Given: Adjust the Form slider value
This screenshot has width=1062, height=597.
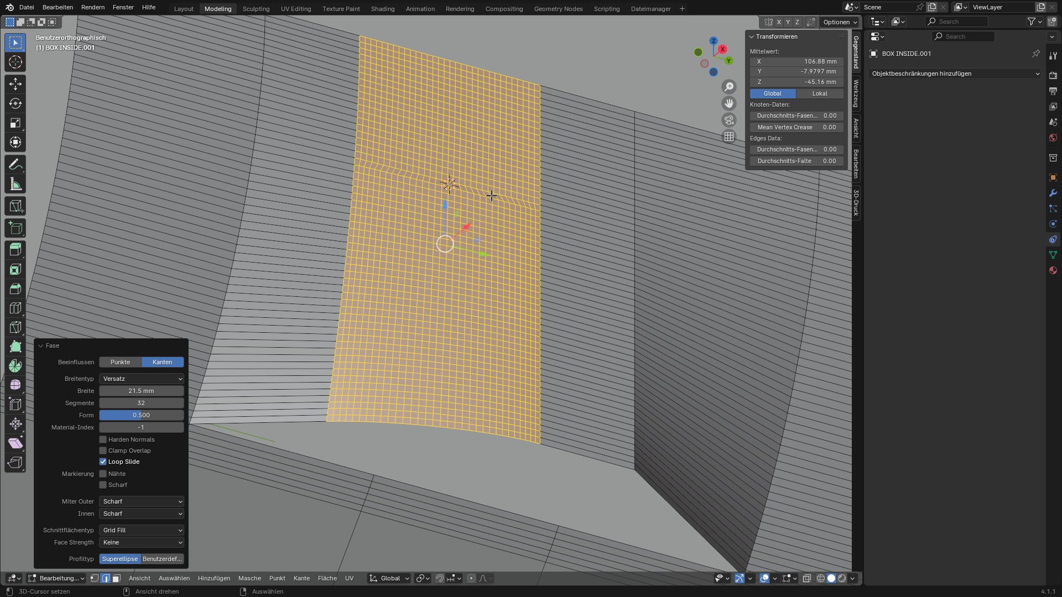Looking at the screenshot, I should point(142,415).
